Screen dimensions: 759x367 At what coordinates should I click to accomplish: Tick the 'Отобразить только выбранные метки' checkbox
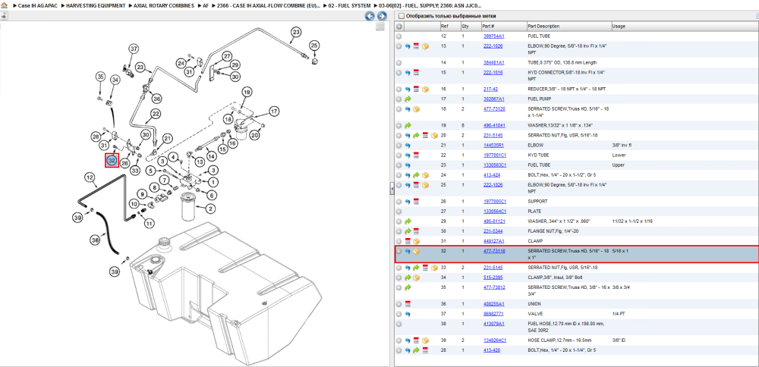401,15
